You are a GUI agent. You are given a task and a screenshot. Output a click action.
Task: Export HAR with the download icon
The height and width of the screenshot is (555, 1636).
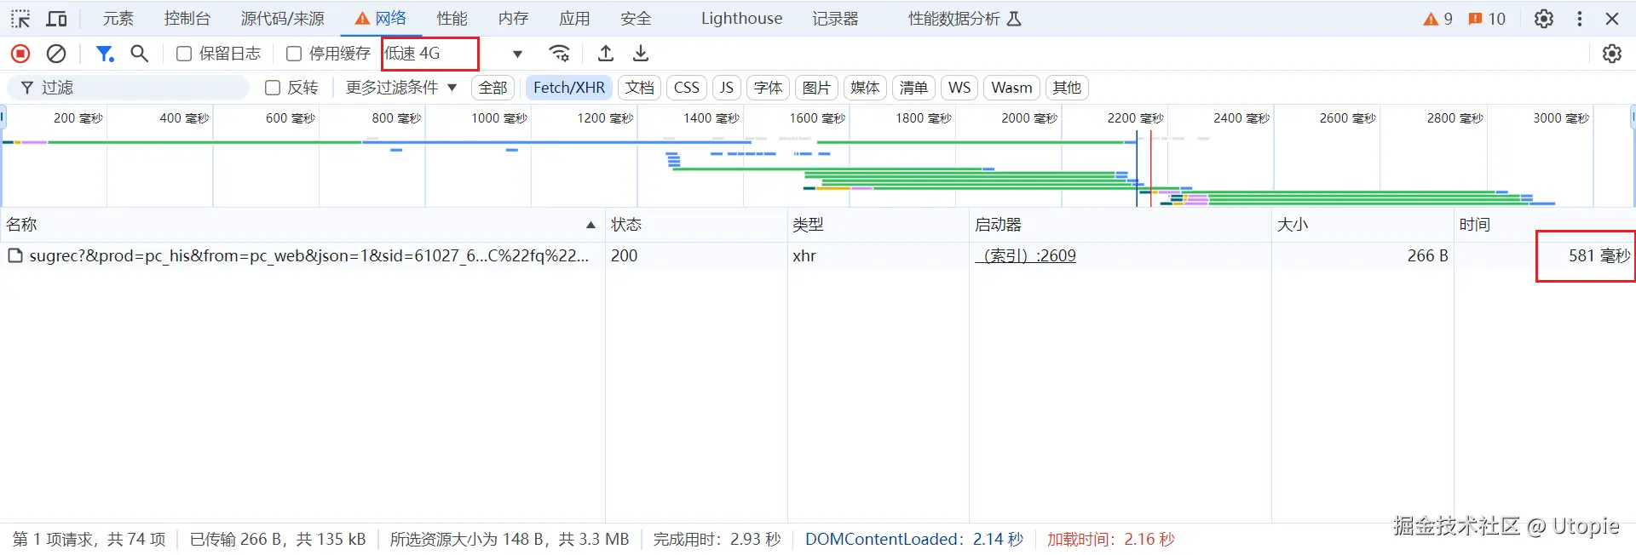tap(641, 54)
